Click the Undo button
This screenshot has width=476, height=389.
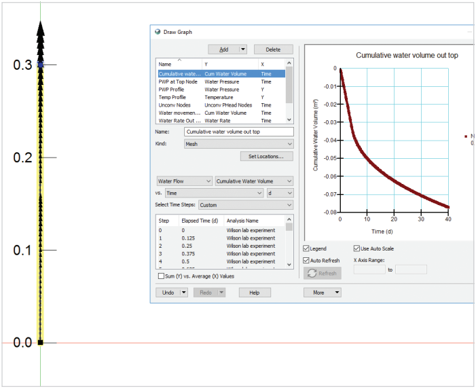coord(168,293)
